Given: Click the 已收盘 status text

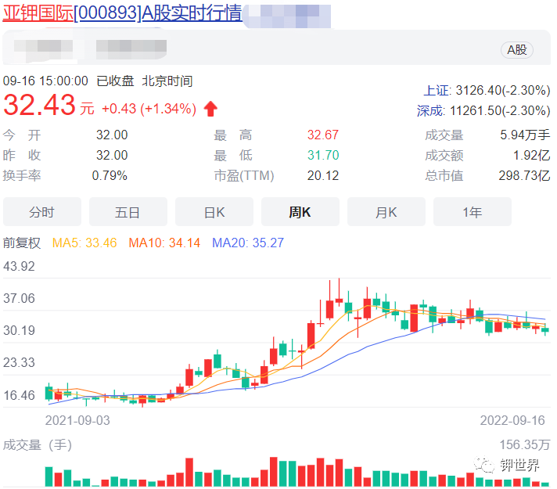Looking at the screenshot, I should (115, 81).
